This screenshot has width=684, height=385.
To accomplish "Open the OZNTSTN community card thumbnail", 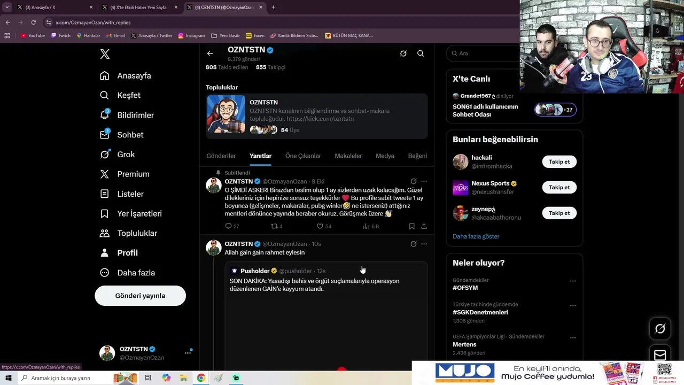I will [226, 114].
